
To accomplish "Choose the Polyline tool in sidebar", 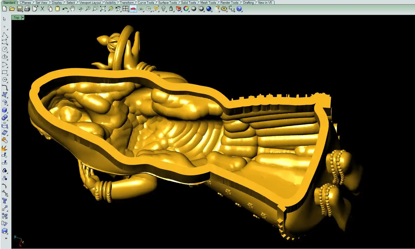I will click(x=5, y=35).
